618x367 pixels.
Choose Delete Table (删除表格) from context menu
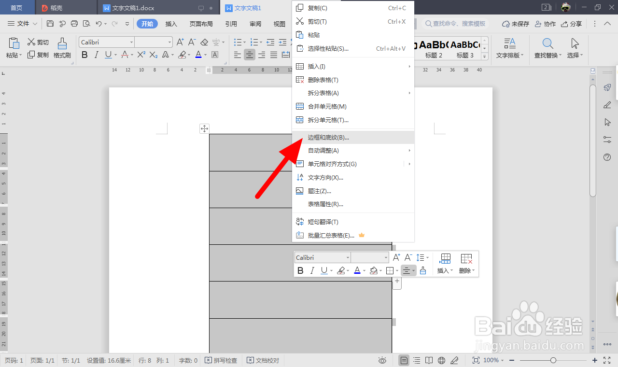tap(353, 80)
